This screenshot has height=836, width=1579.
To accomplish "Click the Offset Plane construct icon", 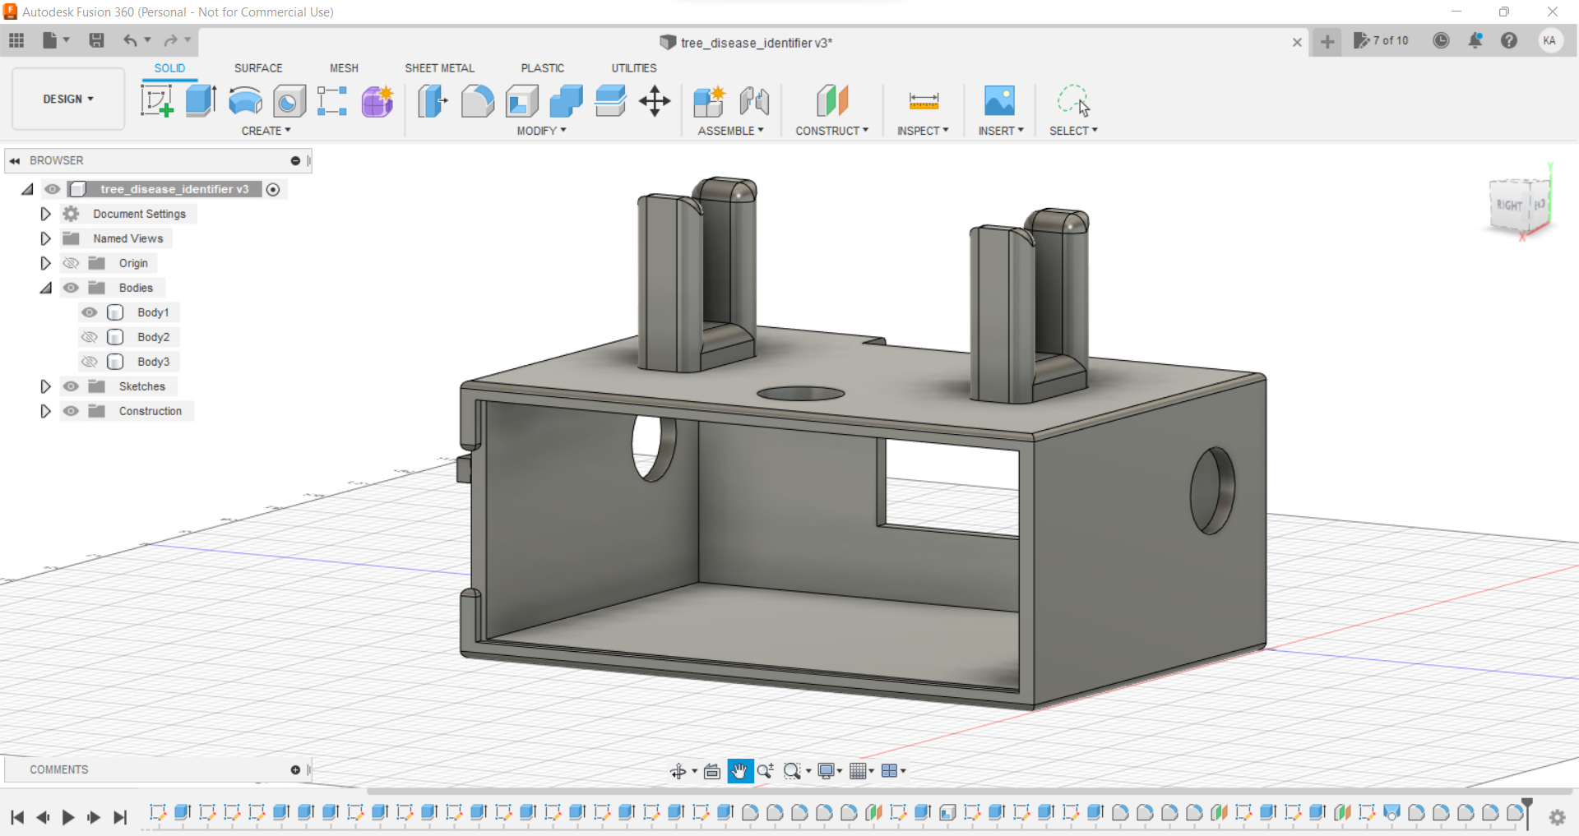I will (832, 101).
